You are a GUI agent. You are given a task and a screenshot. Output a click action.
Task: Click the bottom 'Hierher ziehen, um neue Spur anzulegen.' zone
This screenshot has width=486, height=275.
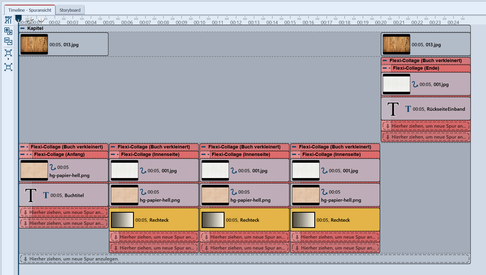point(245,259)
